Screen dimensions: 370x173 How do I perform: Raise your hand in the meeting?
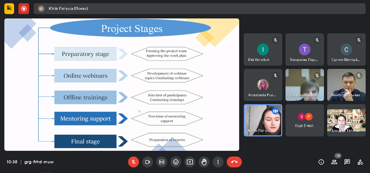coord(204,162)
